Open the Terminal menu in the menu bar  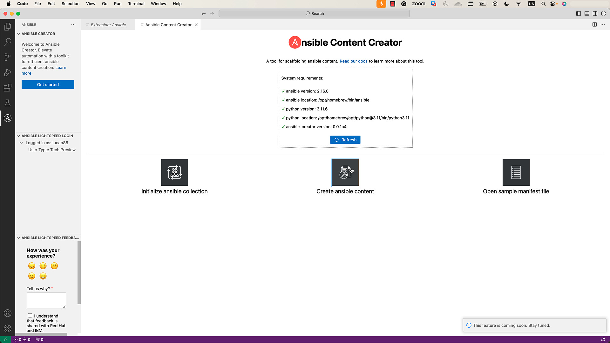(x=136, y=3)
